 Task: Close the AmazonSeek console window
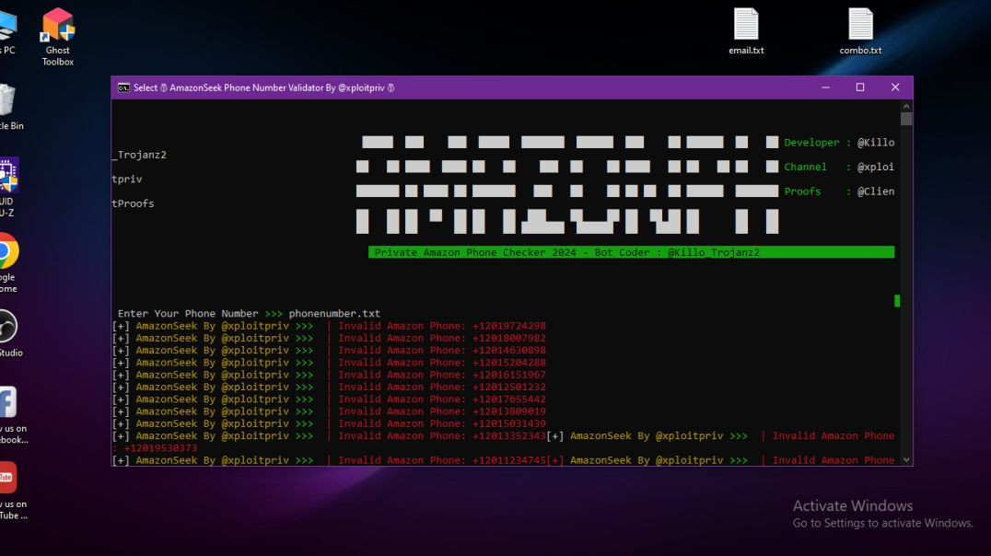[x=895, y=87]
